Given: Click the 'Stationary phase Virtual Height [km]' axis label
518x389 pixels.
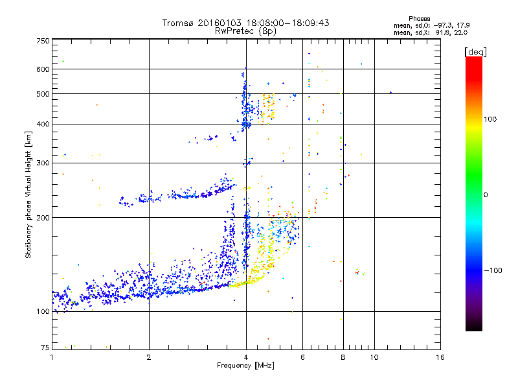Looking at the screenshot, I should click(28, 194).
